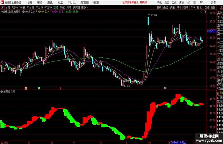223x144 pixels.
Task: Open the 选项 menu
Action: (181, 2)
